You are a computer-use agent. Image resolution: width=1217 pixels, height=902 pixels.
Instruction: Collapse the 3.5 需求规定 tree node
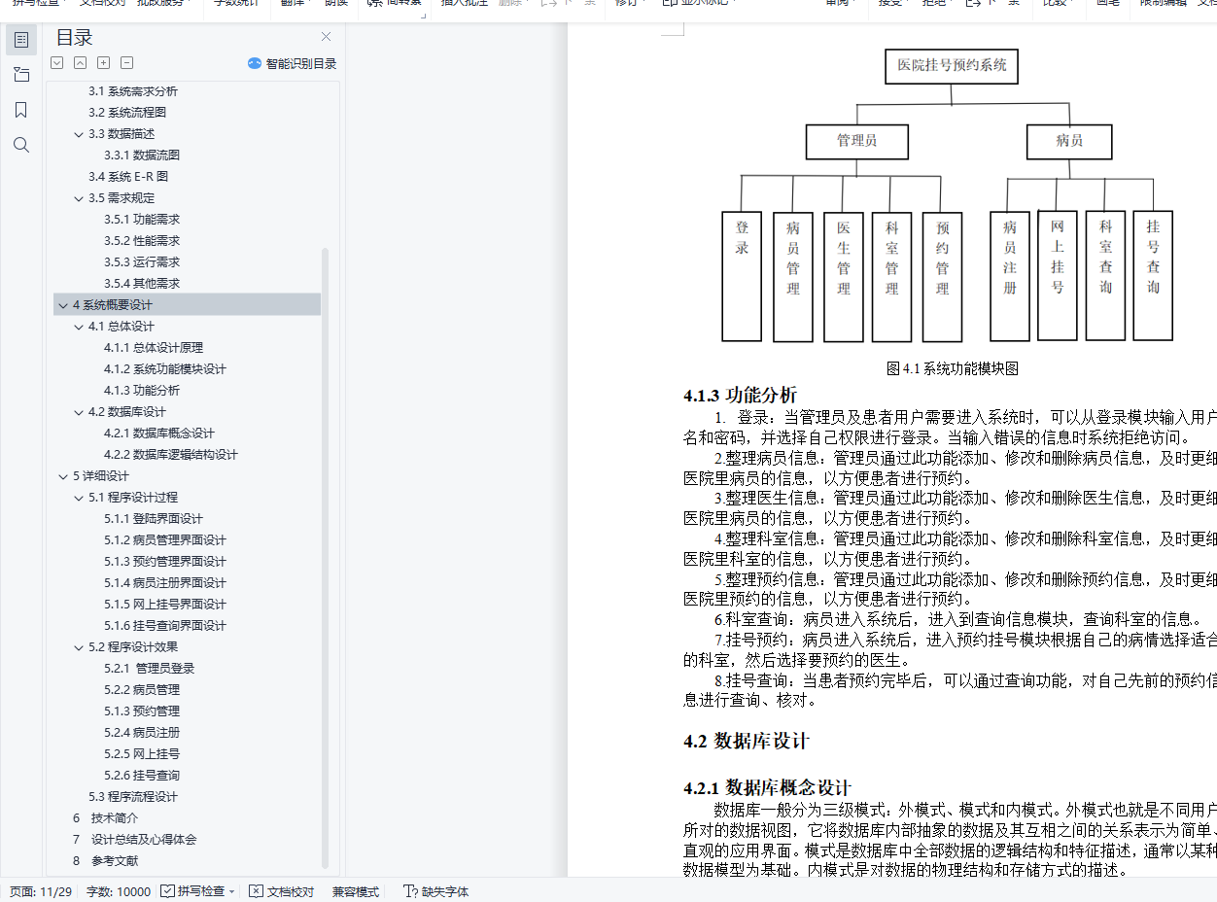click(79, 198)
